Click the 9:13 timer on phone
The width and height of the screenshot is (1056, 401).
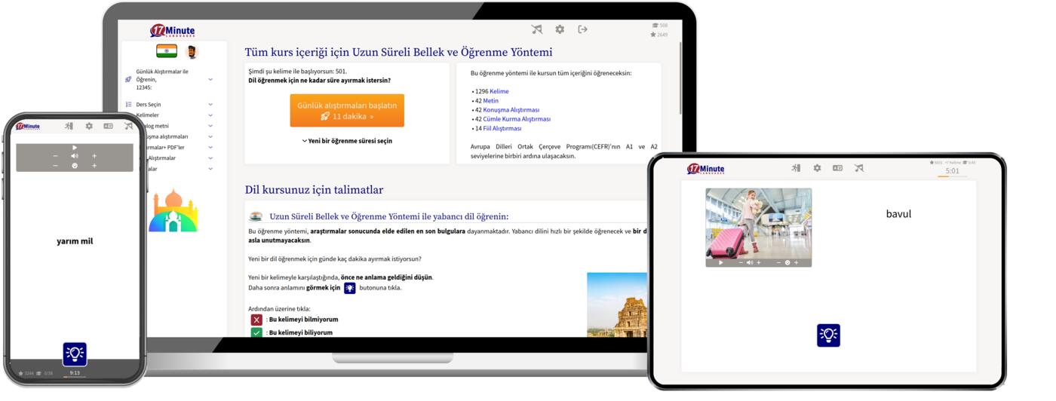[75, 372]
